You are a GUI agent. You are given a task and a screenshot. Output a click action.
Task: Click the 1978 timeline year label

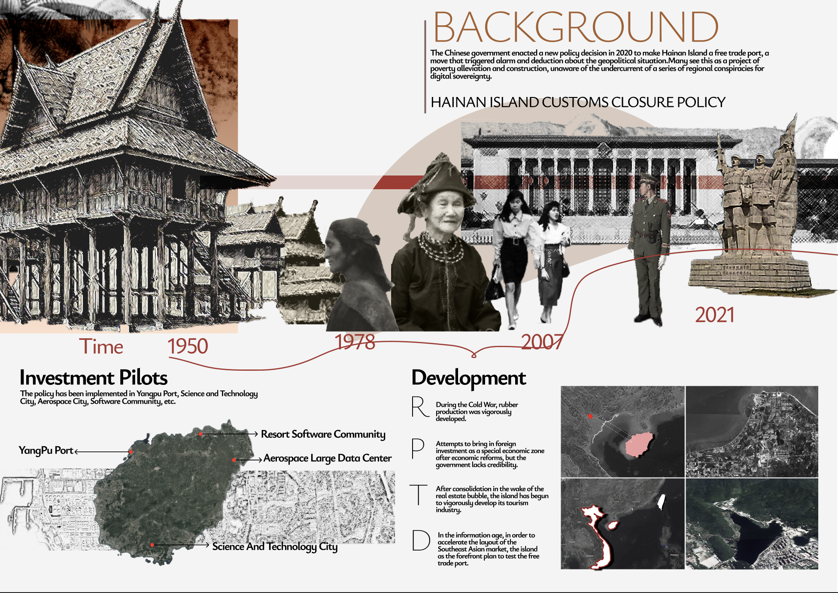click(x=355, y=342)
